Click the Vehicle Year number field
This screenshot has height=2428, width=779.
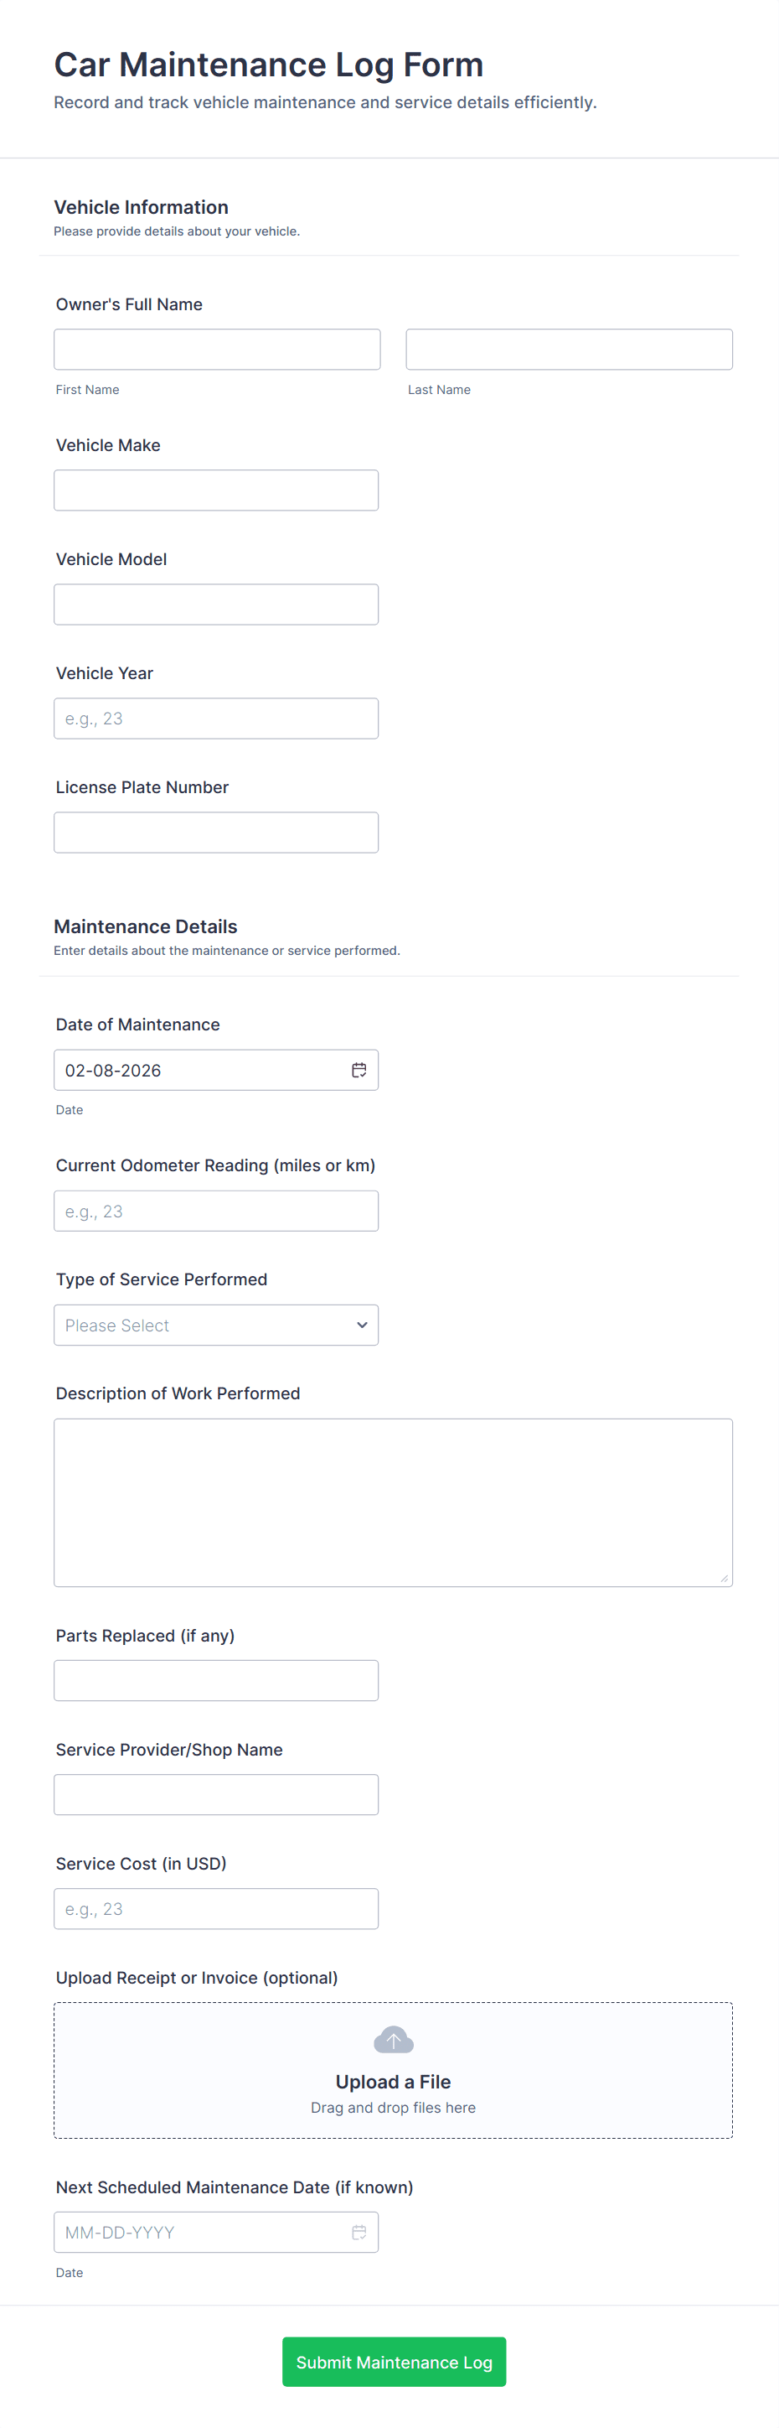pos(216,719)
